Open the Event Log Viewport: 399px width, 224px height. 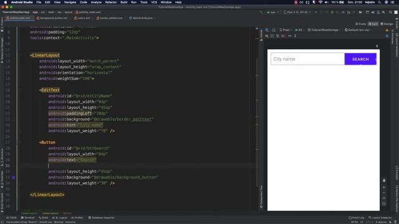click(x=356, y=218)
